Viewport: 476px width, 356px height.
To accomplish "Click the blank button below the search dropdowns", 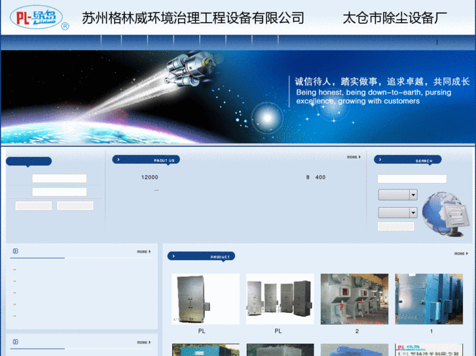I will click(x=396, y=226).
